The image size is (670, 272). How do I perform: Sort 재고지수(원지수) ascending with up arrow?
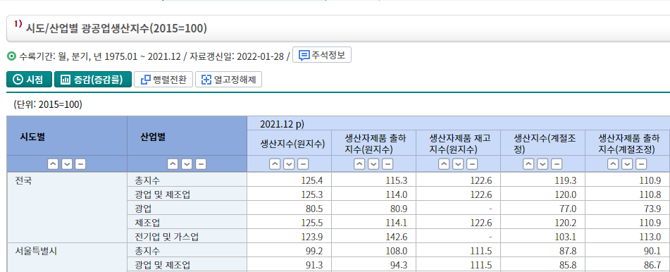(445, 164)
